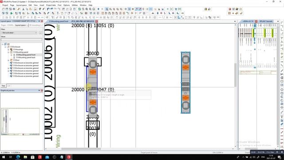
Task: Open the right panel tab list dropdown arrow
Action: 278,21
